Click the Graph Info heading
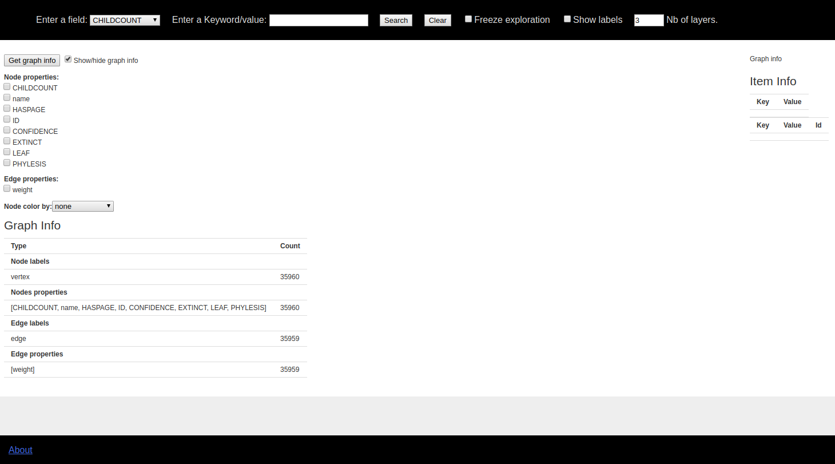The image size is (835, 464). tap(32, 225)
